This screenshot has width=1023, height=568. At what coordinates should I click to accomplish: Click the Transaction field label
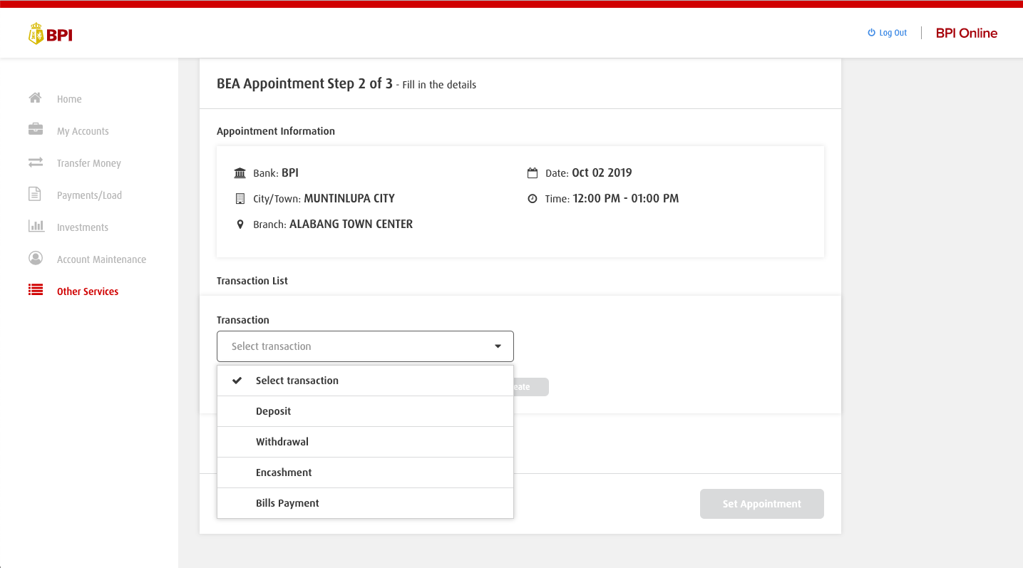click(243, 320)
